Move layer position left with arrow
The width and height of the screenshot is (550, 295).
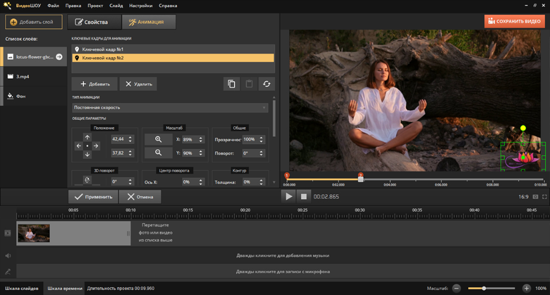point(79,146)
